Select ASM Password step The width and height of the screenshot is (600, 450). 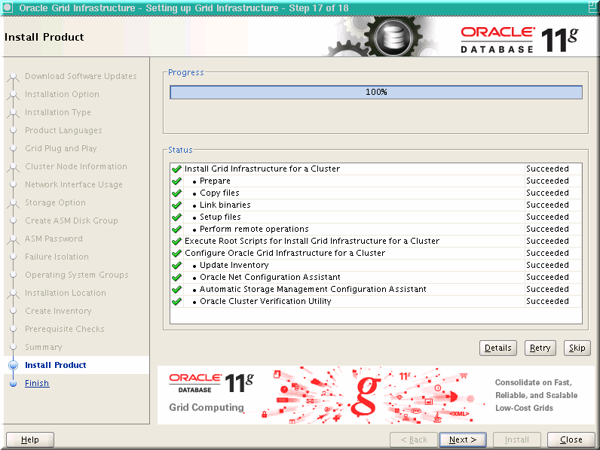[x=54, y=239]
